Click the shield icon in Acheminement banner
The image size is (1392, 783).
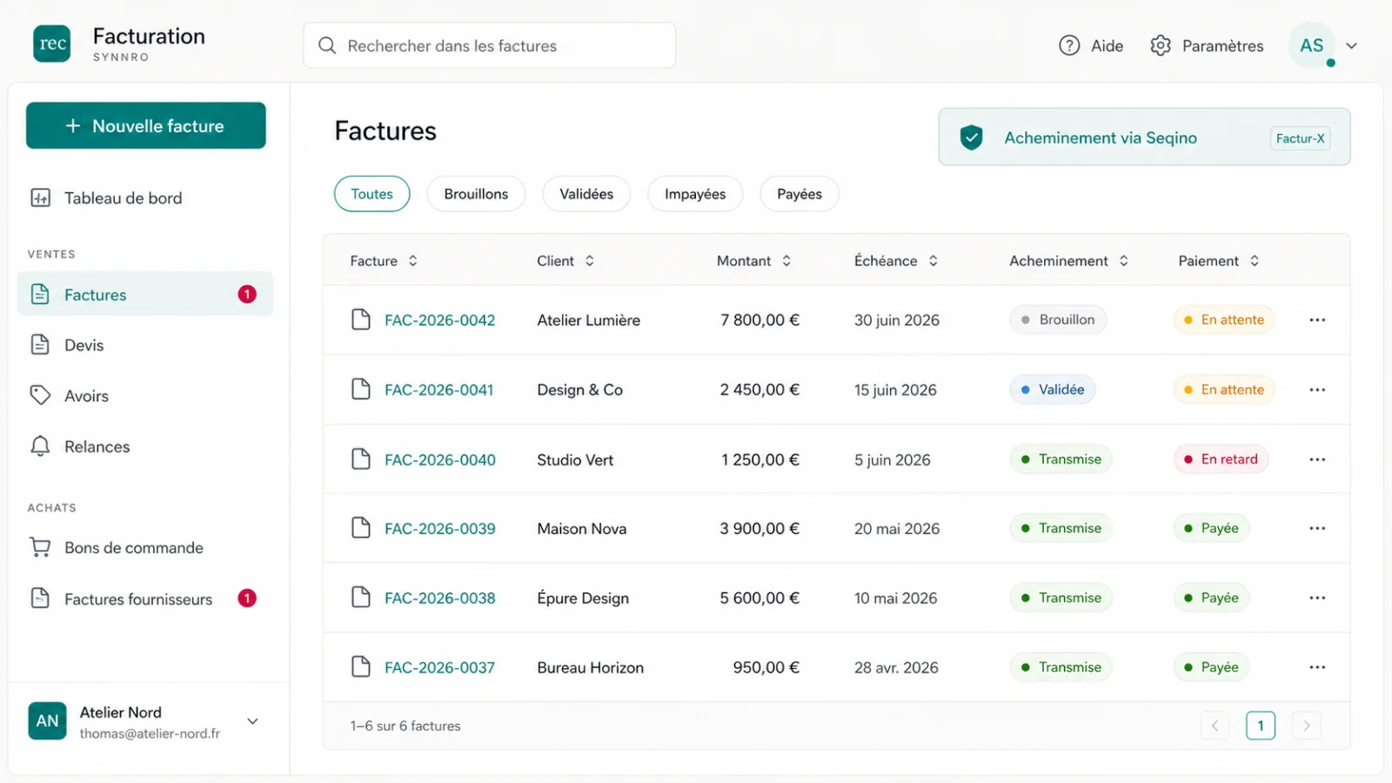coord(971,137)
